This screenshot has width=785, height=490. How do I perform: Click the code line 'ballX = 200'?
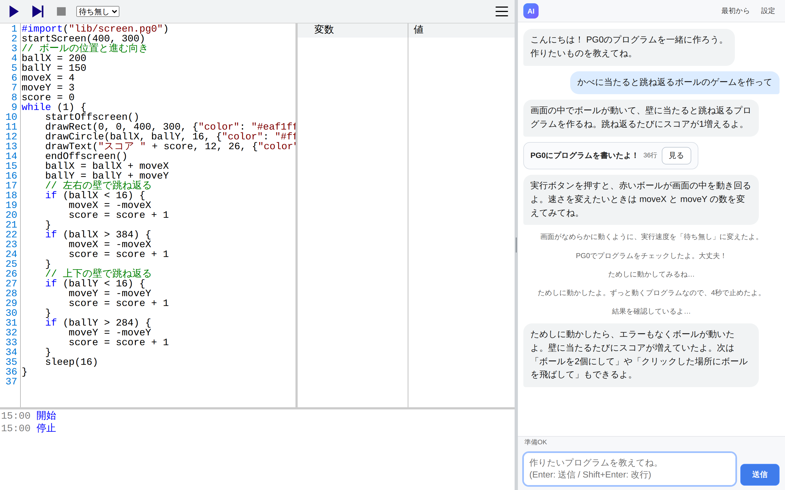click(54, 58)
